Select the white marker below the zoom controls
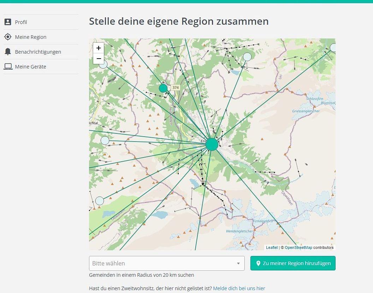This screenshot has height=293, width=373. (x=103, y=65)
